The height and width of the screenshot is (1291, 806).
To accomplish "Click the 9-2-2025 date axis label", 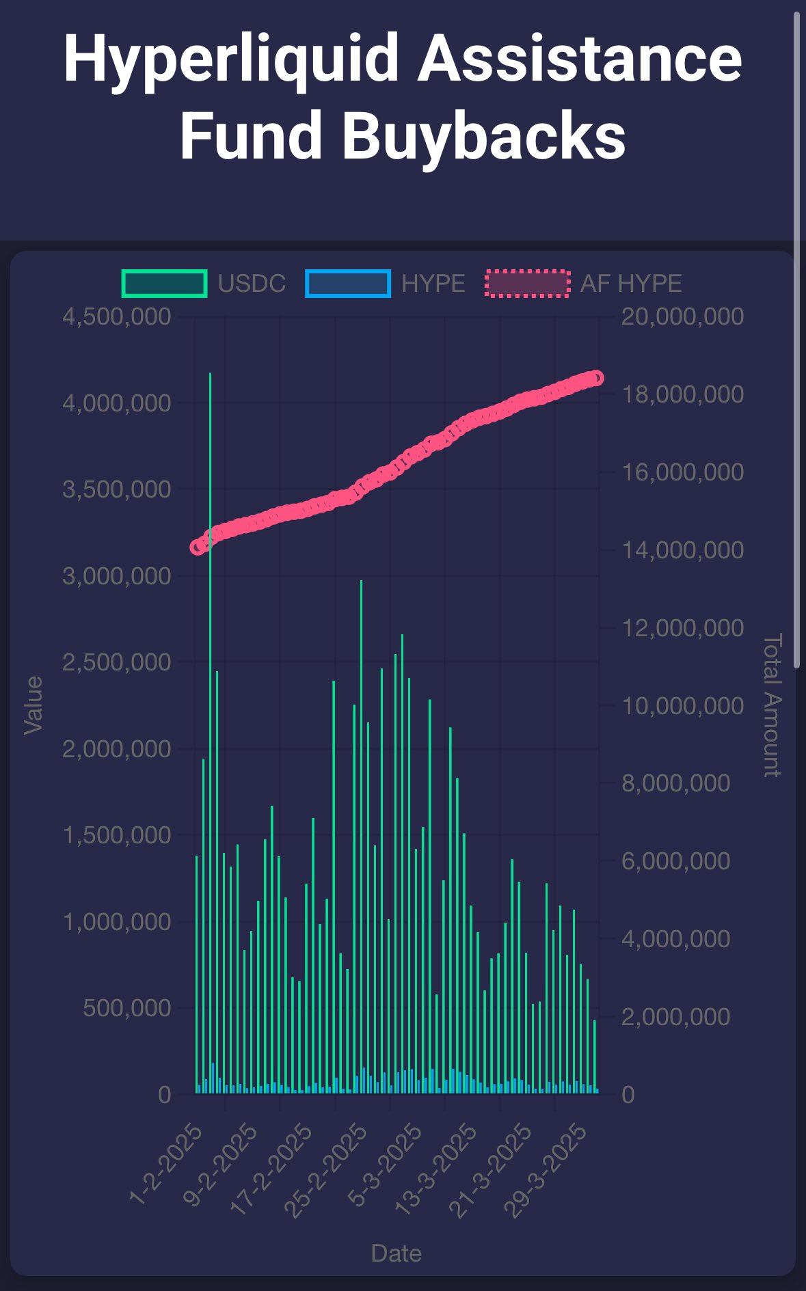I will tap(221, 1164).
